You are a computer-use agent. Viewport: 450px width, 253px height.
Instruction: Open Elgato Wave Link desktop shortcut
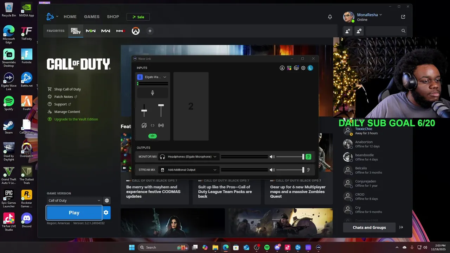pos(9,82)
